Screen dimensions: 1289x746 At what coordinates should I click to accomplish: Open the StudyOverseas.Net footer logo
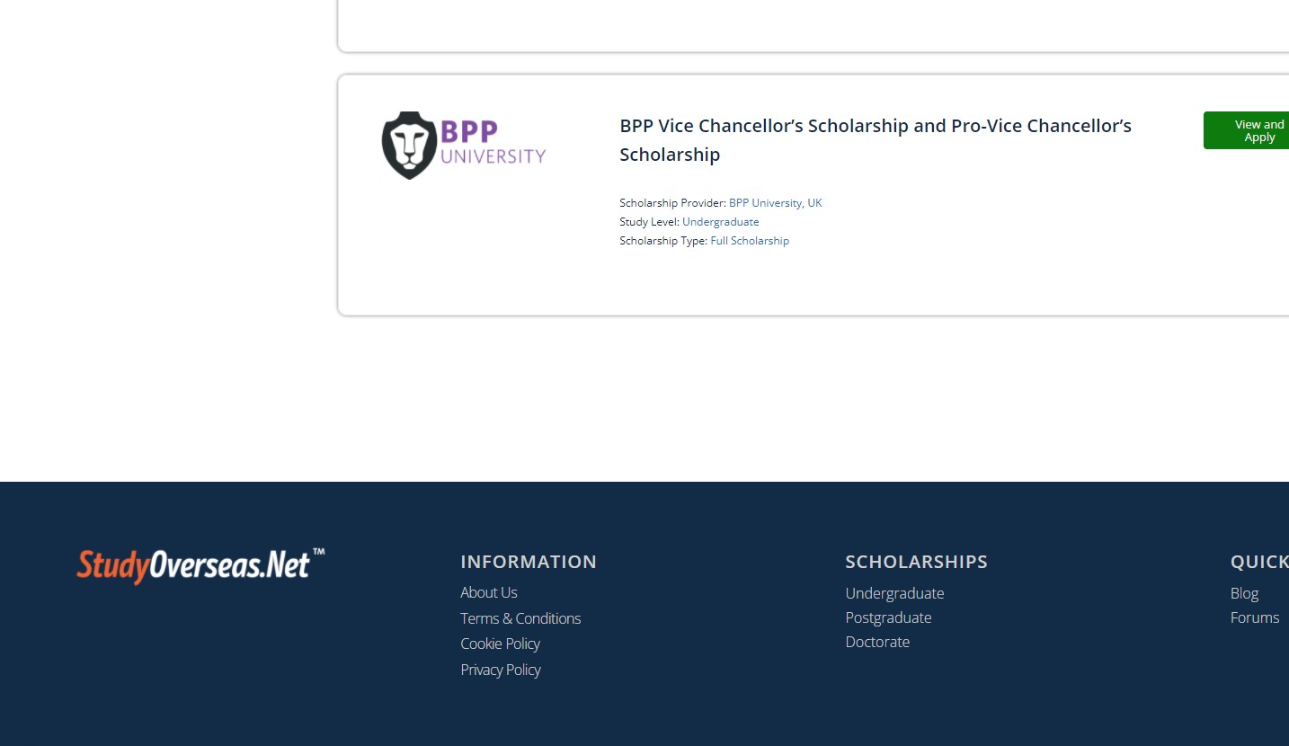(x=200, y=565)
